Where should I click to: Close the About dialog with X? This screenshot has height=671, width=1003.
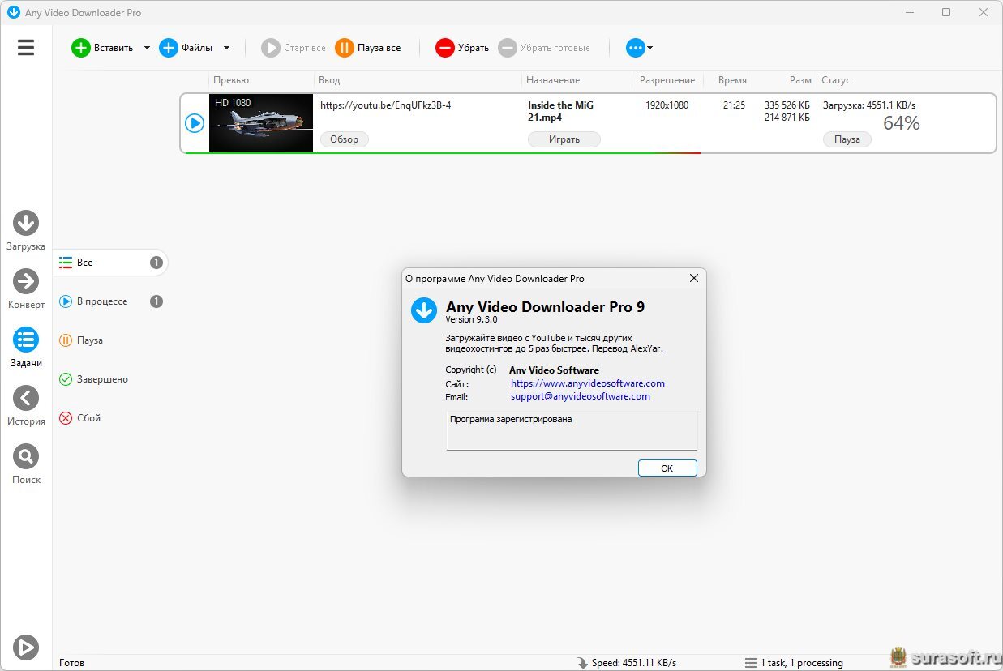(694, 278)
